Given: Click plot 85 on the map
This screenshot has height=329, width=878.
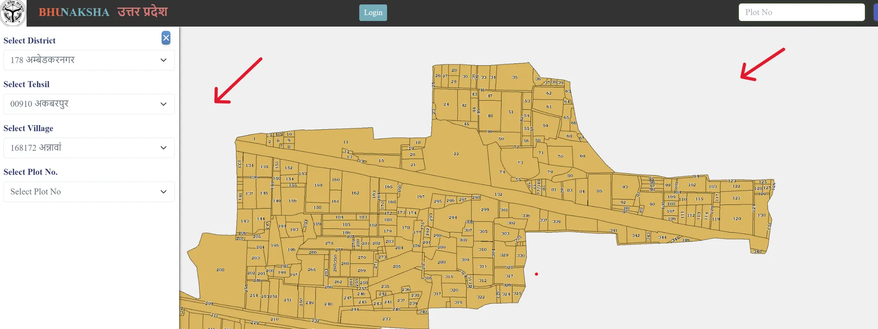Looking at the screenshot, I should tap(599, 191).
